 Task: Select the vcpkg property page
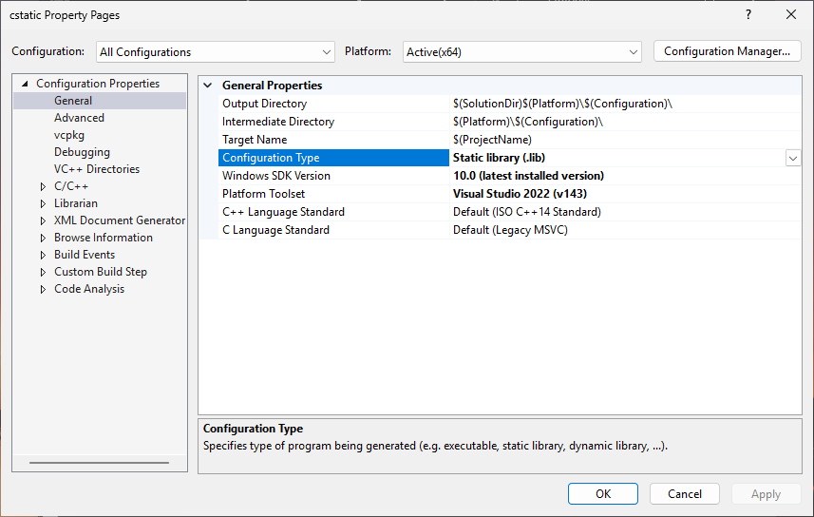69,135
